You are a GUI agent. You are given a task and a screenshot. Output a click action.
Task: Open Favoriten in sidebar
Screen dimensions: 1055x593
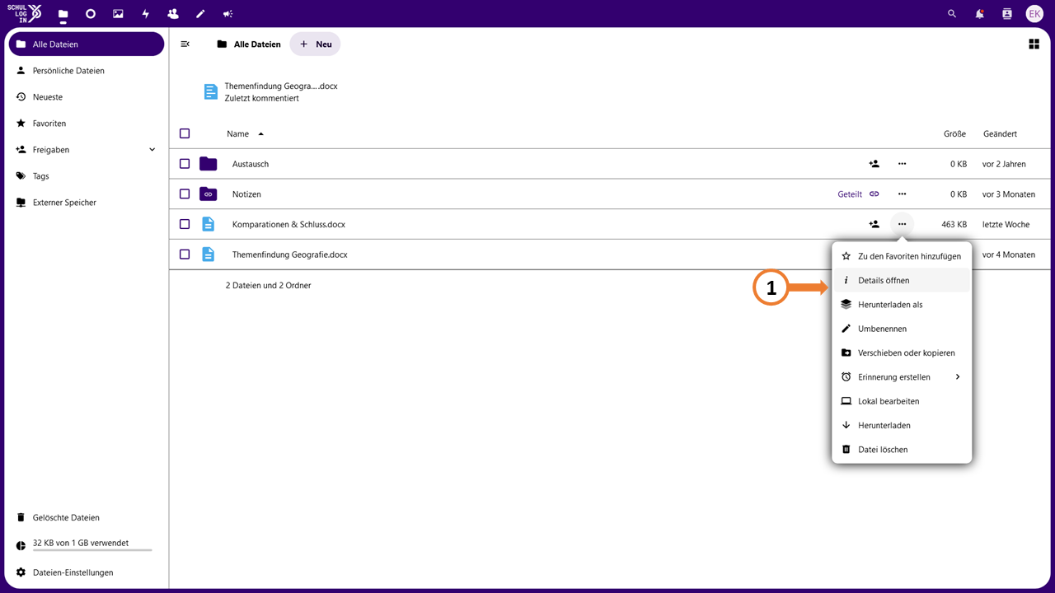click(x=87, y=124)
